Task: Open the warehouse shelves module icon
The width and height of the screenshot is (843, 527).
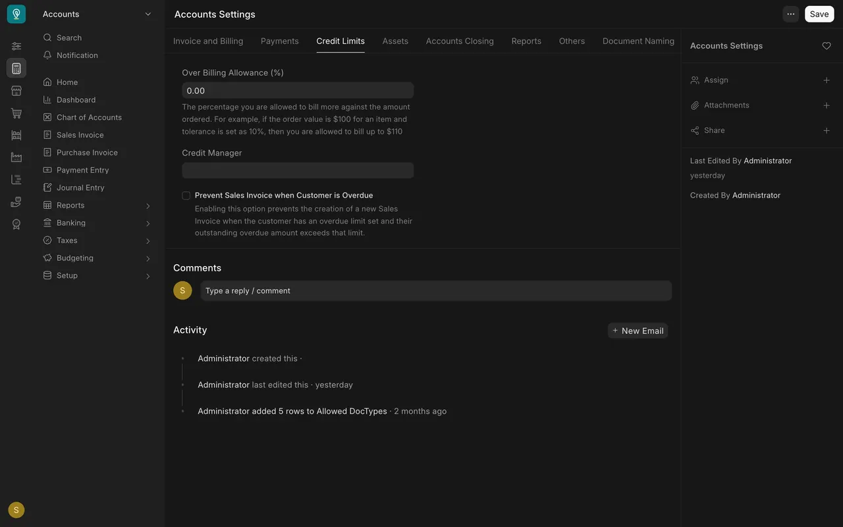Action: (16, 135)
